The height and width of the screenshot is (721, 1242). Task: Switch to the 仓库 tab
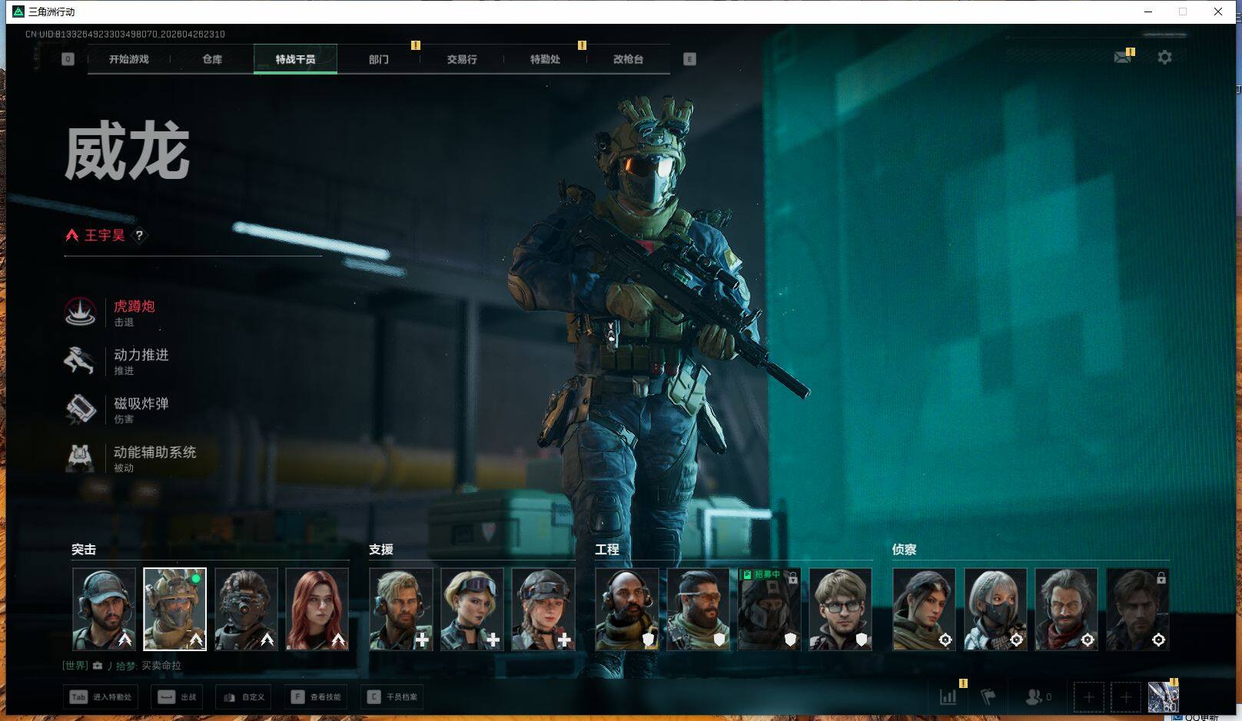pyautogui.click(x=212, y=59)
